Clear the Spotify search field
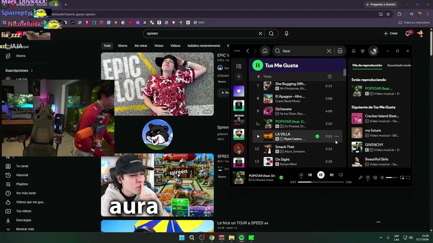 (329, 51)
